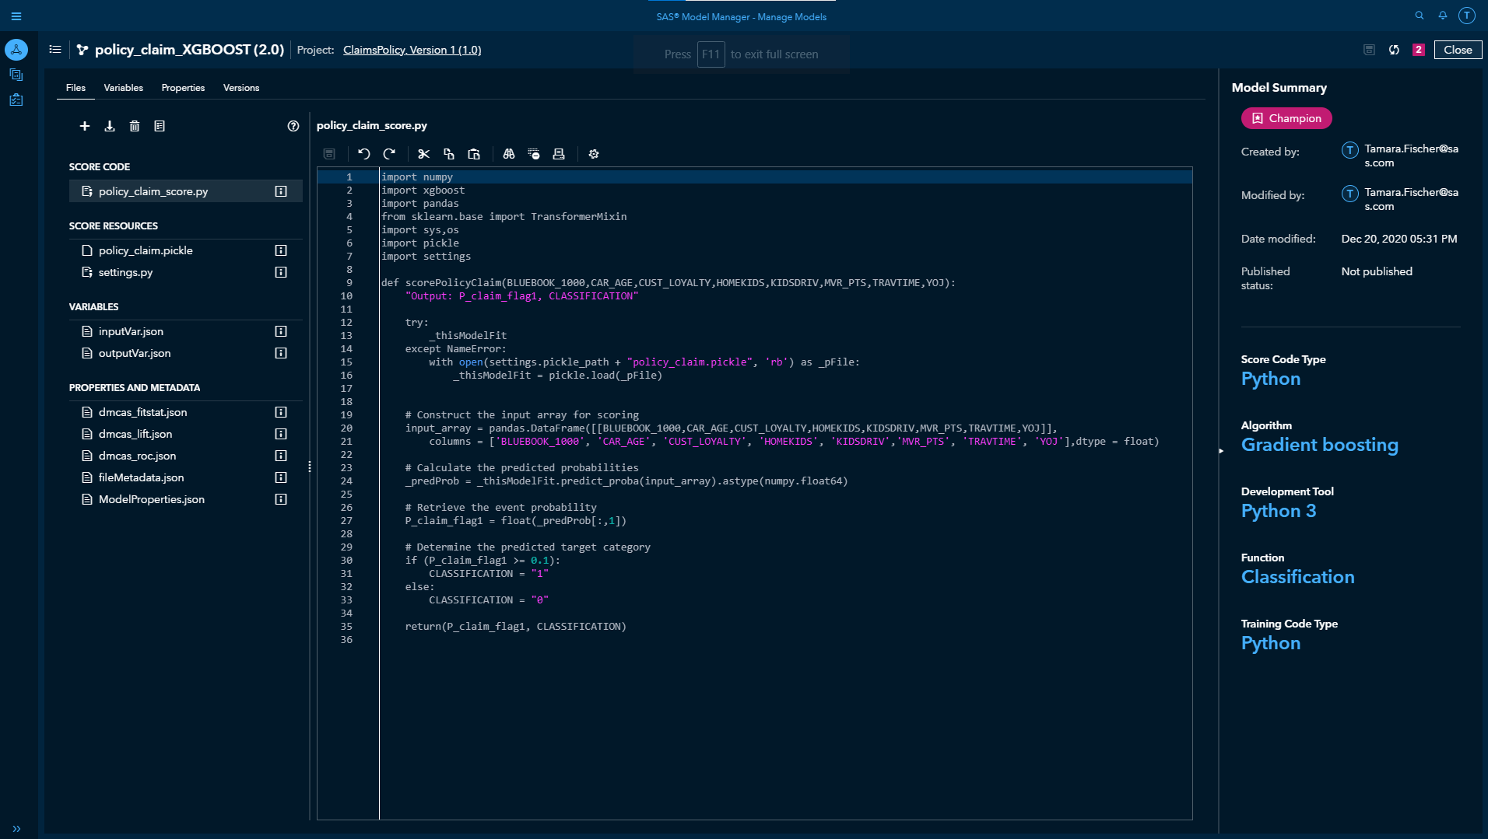The image size is (1488, 839).
Task: Open the Versions tab
Action: point(241,88)
